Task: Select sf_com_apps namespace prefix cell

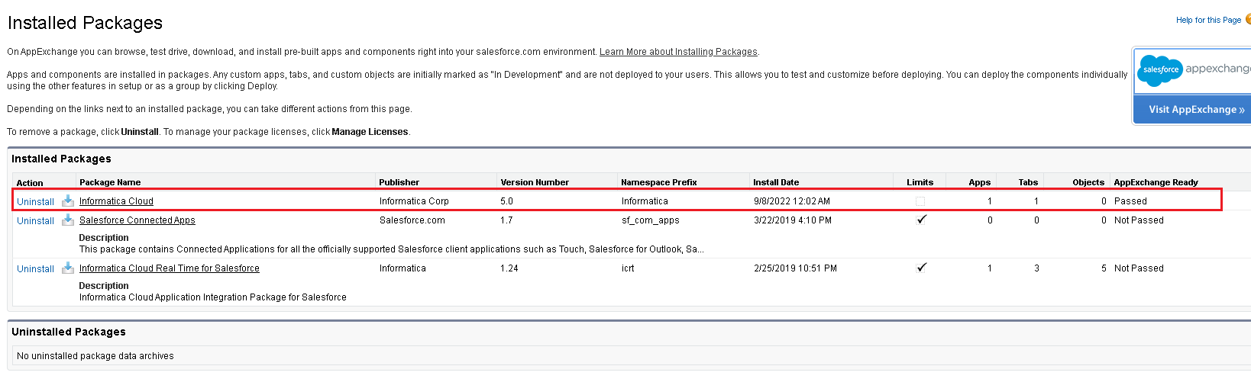Action: coord(650,220)
